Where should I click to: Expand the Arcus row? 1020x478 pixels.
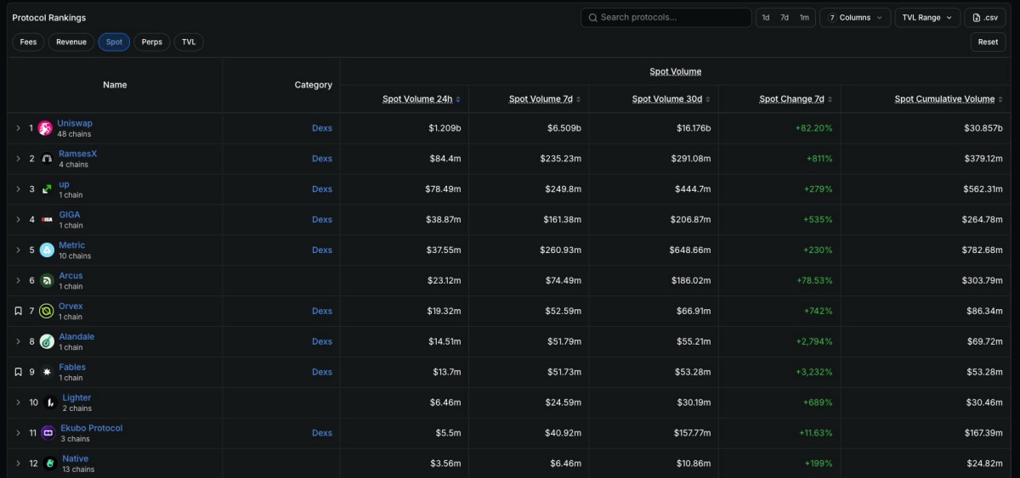18,280
